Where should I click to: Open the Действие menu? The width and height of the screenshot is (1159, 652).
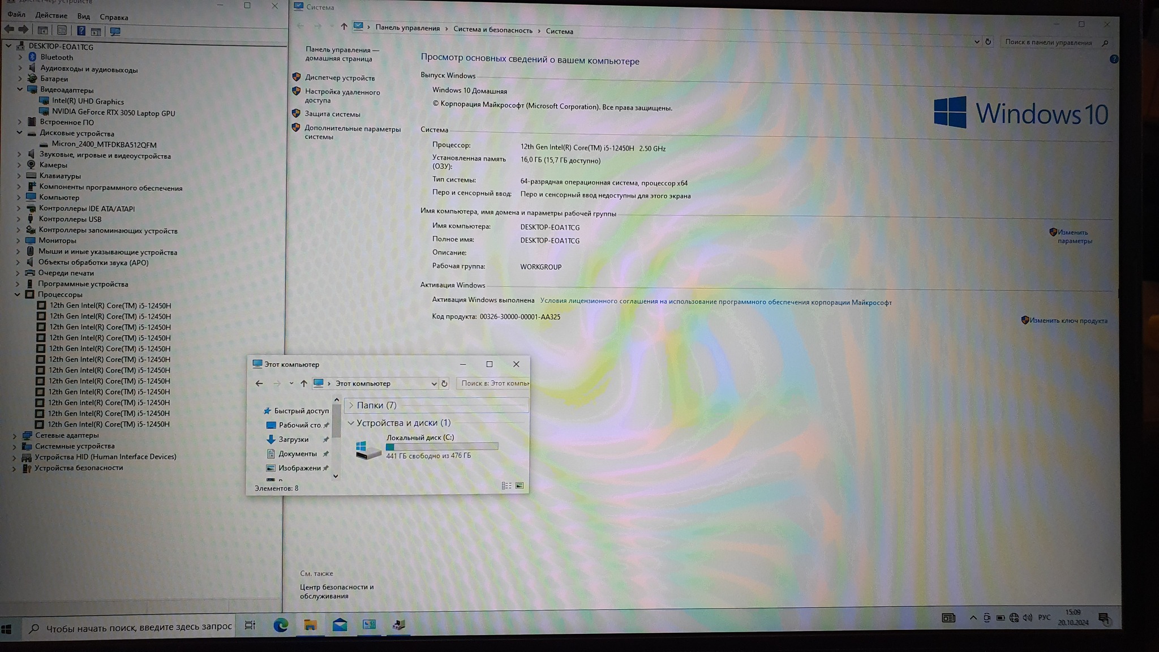tap(51, 15)
